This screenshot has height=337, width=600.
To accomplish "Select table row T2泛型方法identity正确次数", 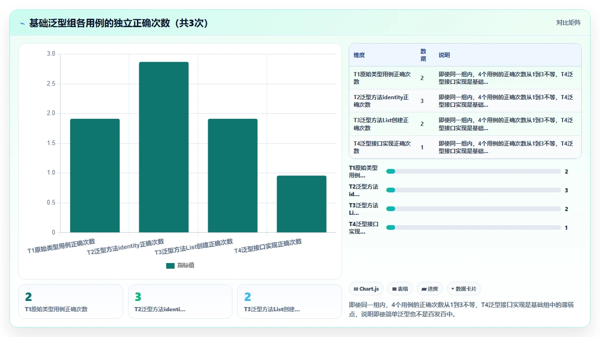I will click(465, 101).
